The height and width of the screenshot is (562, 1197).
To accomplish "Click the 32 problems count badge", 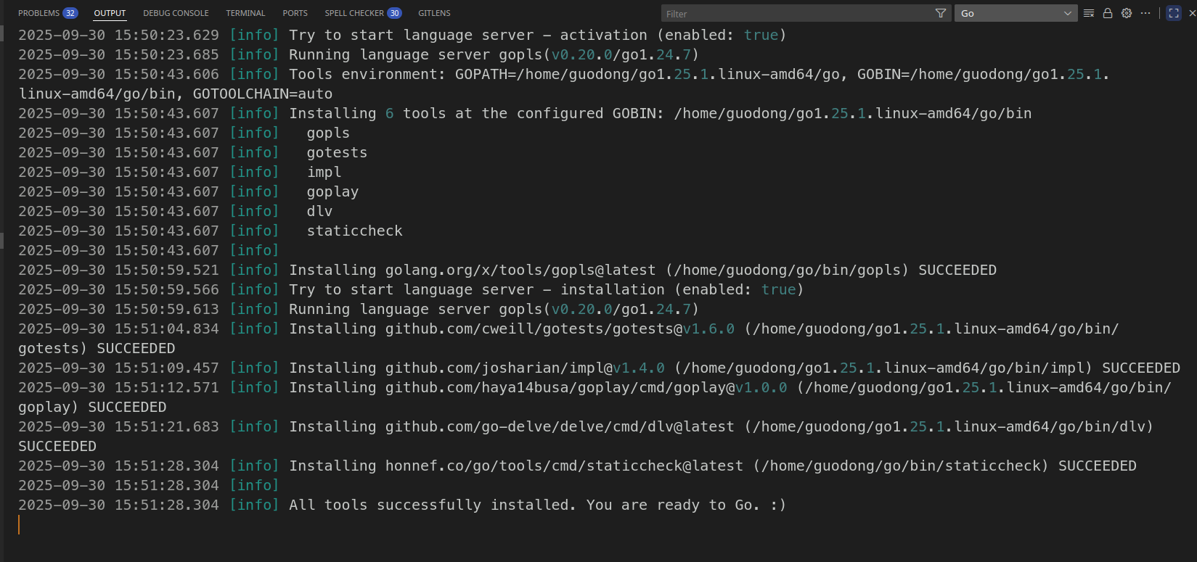I will coord(70,13).
